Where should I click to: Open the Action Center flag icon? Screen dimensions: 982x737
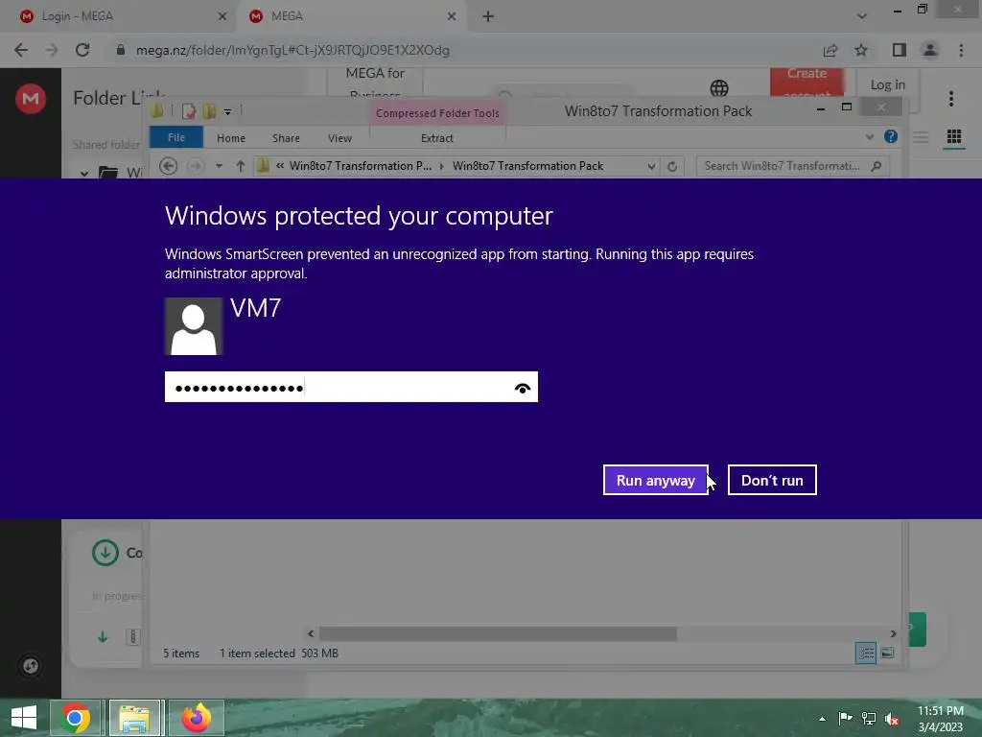tap(845, 719)
